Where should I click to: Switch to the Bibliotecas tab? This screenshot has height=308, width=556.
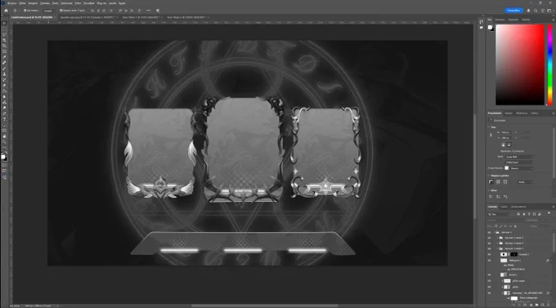(522, 113)
